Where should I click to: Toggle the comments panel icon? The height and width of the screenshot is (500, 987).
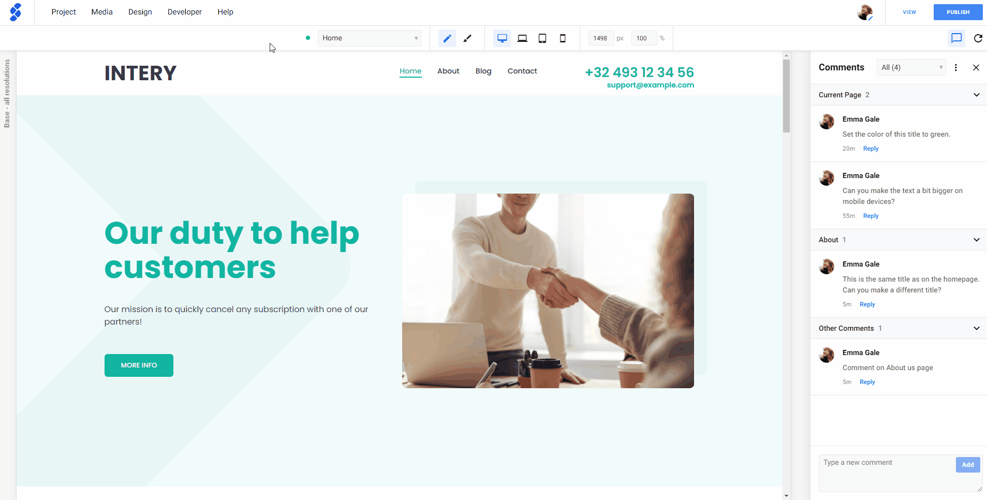coord(956,38)
